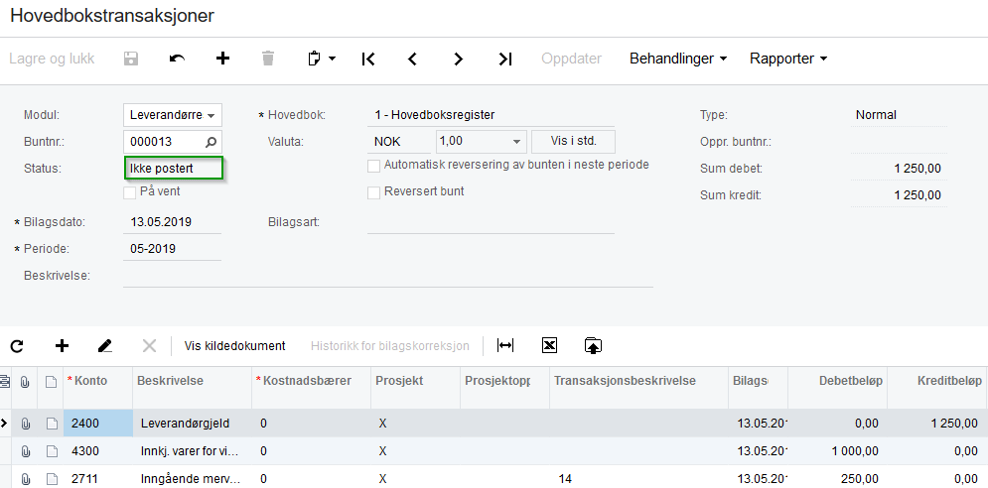Image resolution: width=988 pixels, height=488 pixels.
Task: Check 'Automatisk reversering av bunten i neste periode'
Action: coord(374,165)
